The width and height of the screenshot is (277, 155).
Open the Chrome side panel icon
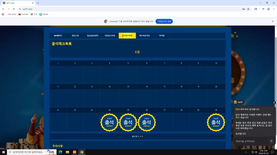(x=255, y=9)
